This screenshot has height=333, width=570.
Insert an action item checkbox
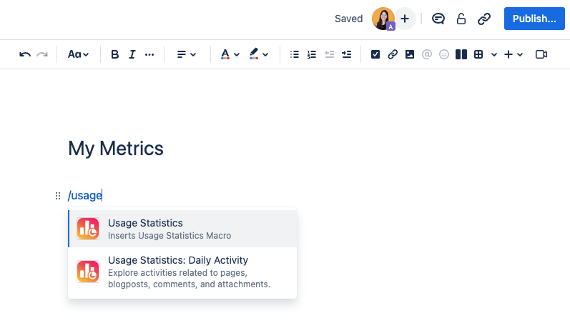coord(375,54)
